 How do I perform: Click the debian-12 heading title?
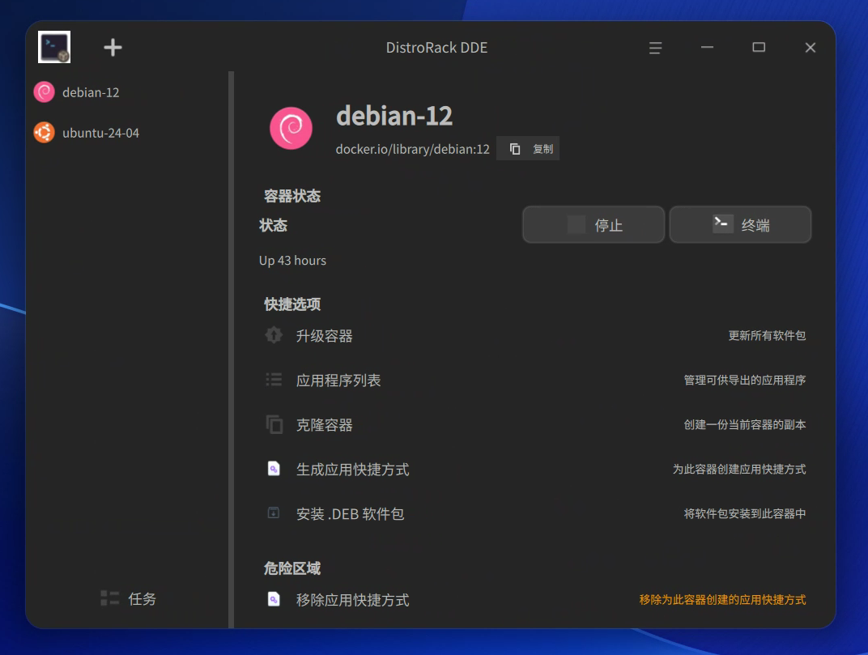pos(394,116)
